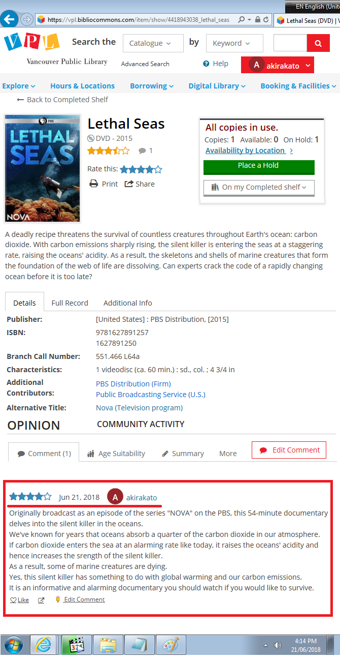The width and height of the screenshot is (340, 661).
Task: Click the green Place a Hold button
Action: point(259,167)
